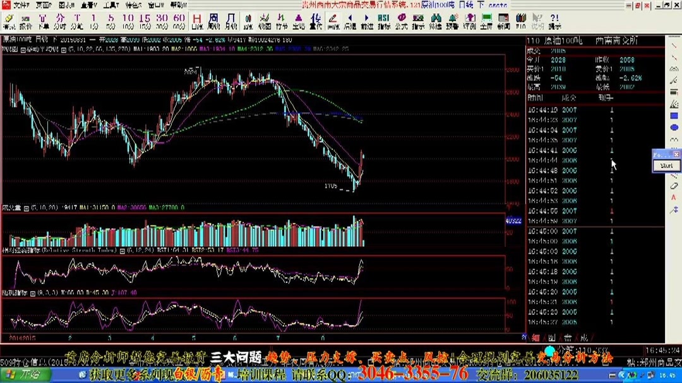Open the 下单 order placement icon
Screen dimensions: 682x383
pos(42,20)
